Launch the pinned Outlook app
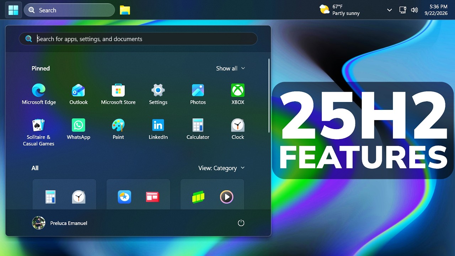The width and height of the screenshot is (455, 256). click(79, 94)
